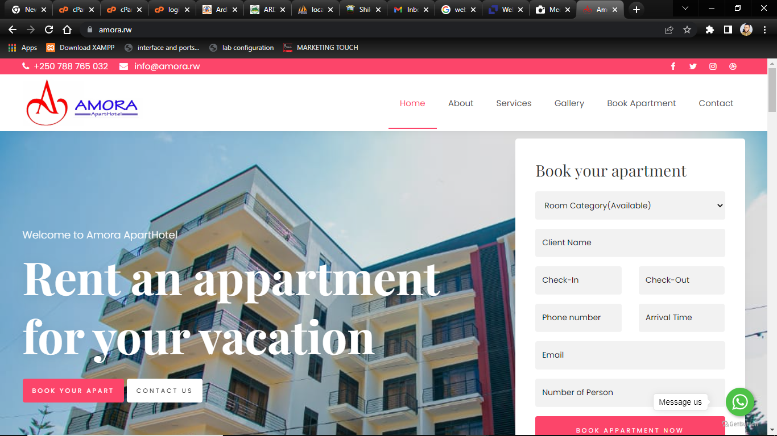Open the Chrome three-dot menu
Screen dimensions: 777x436
point(764,30)
